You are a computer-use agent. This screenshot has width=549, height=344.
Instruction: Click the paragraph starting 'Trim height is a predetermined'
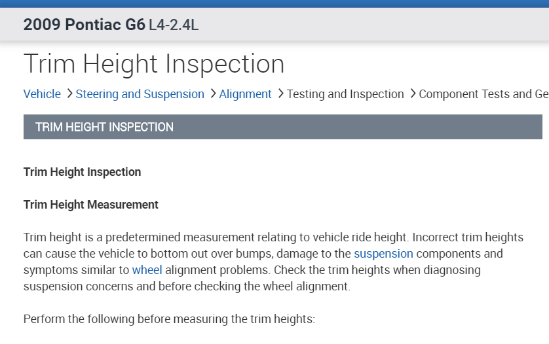coord(275,262)
